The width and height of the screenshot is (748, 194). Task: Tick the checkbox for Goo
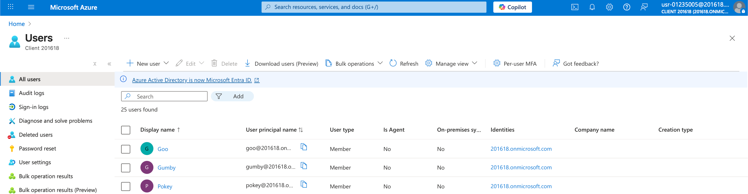click(x=125, y=149)
